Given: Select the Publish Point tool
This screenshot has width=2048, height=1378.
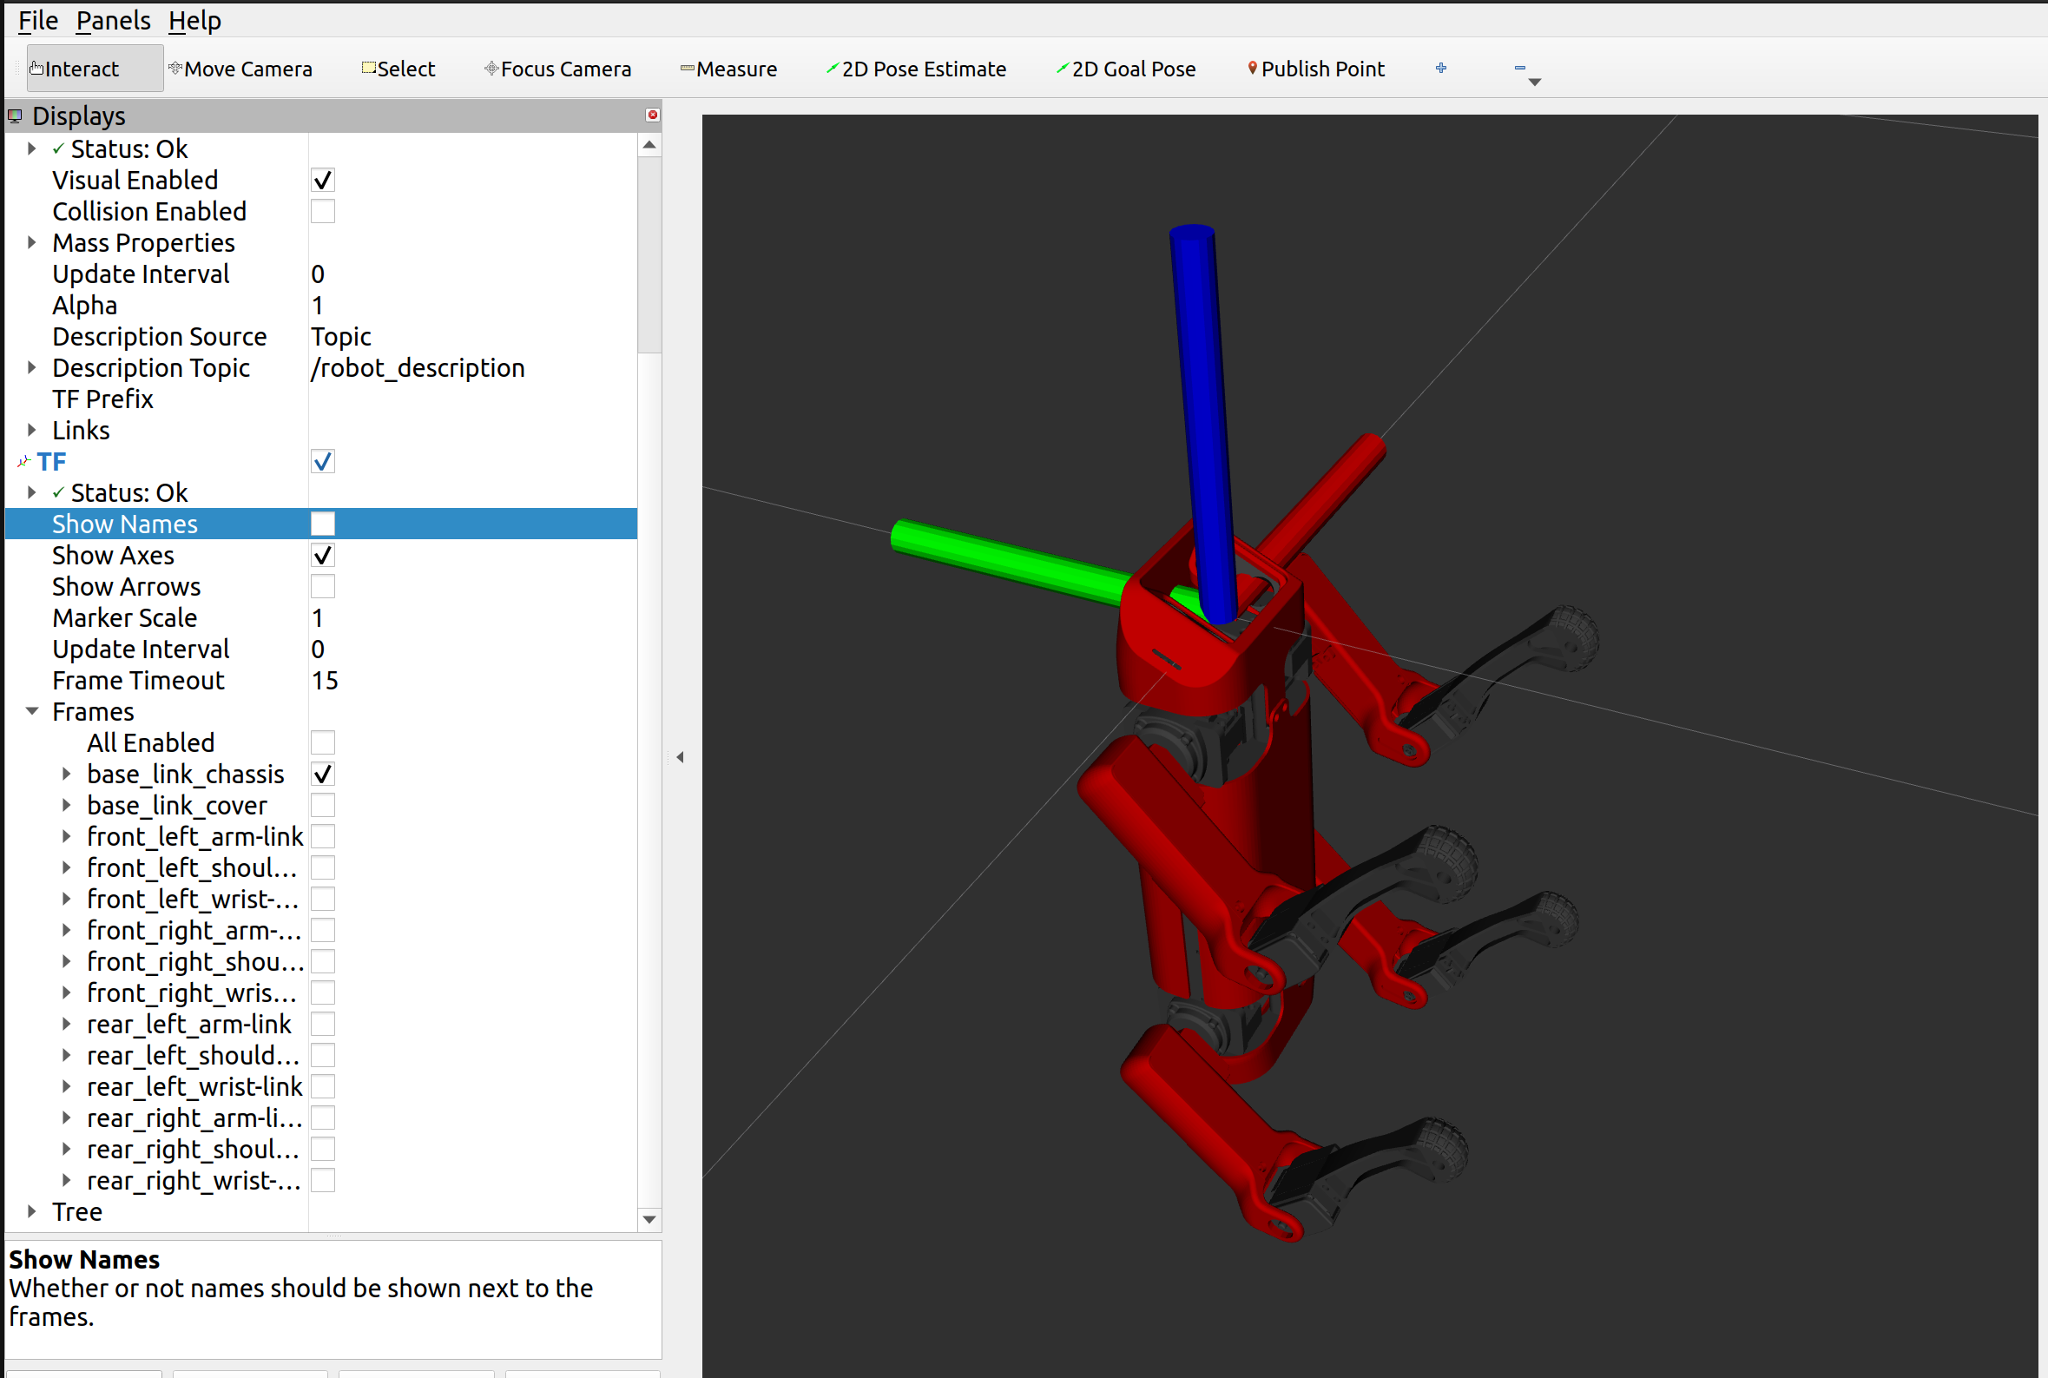Looking at the screenshot, I should [1314, 68].
